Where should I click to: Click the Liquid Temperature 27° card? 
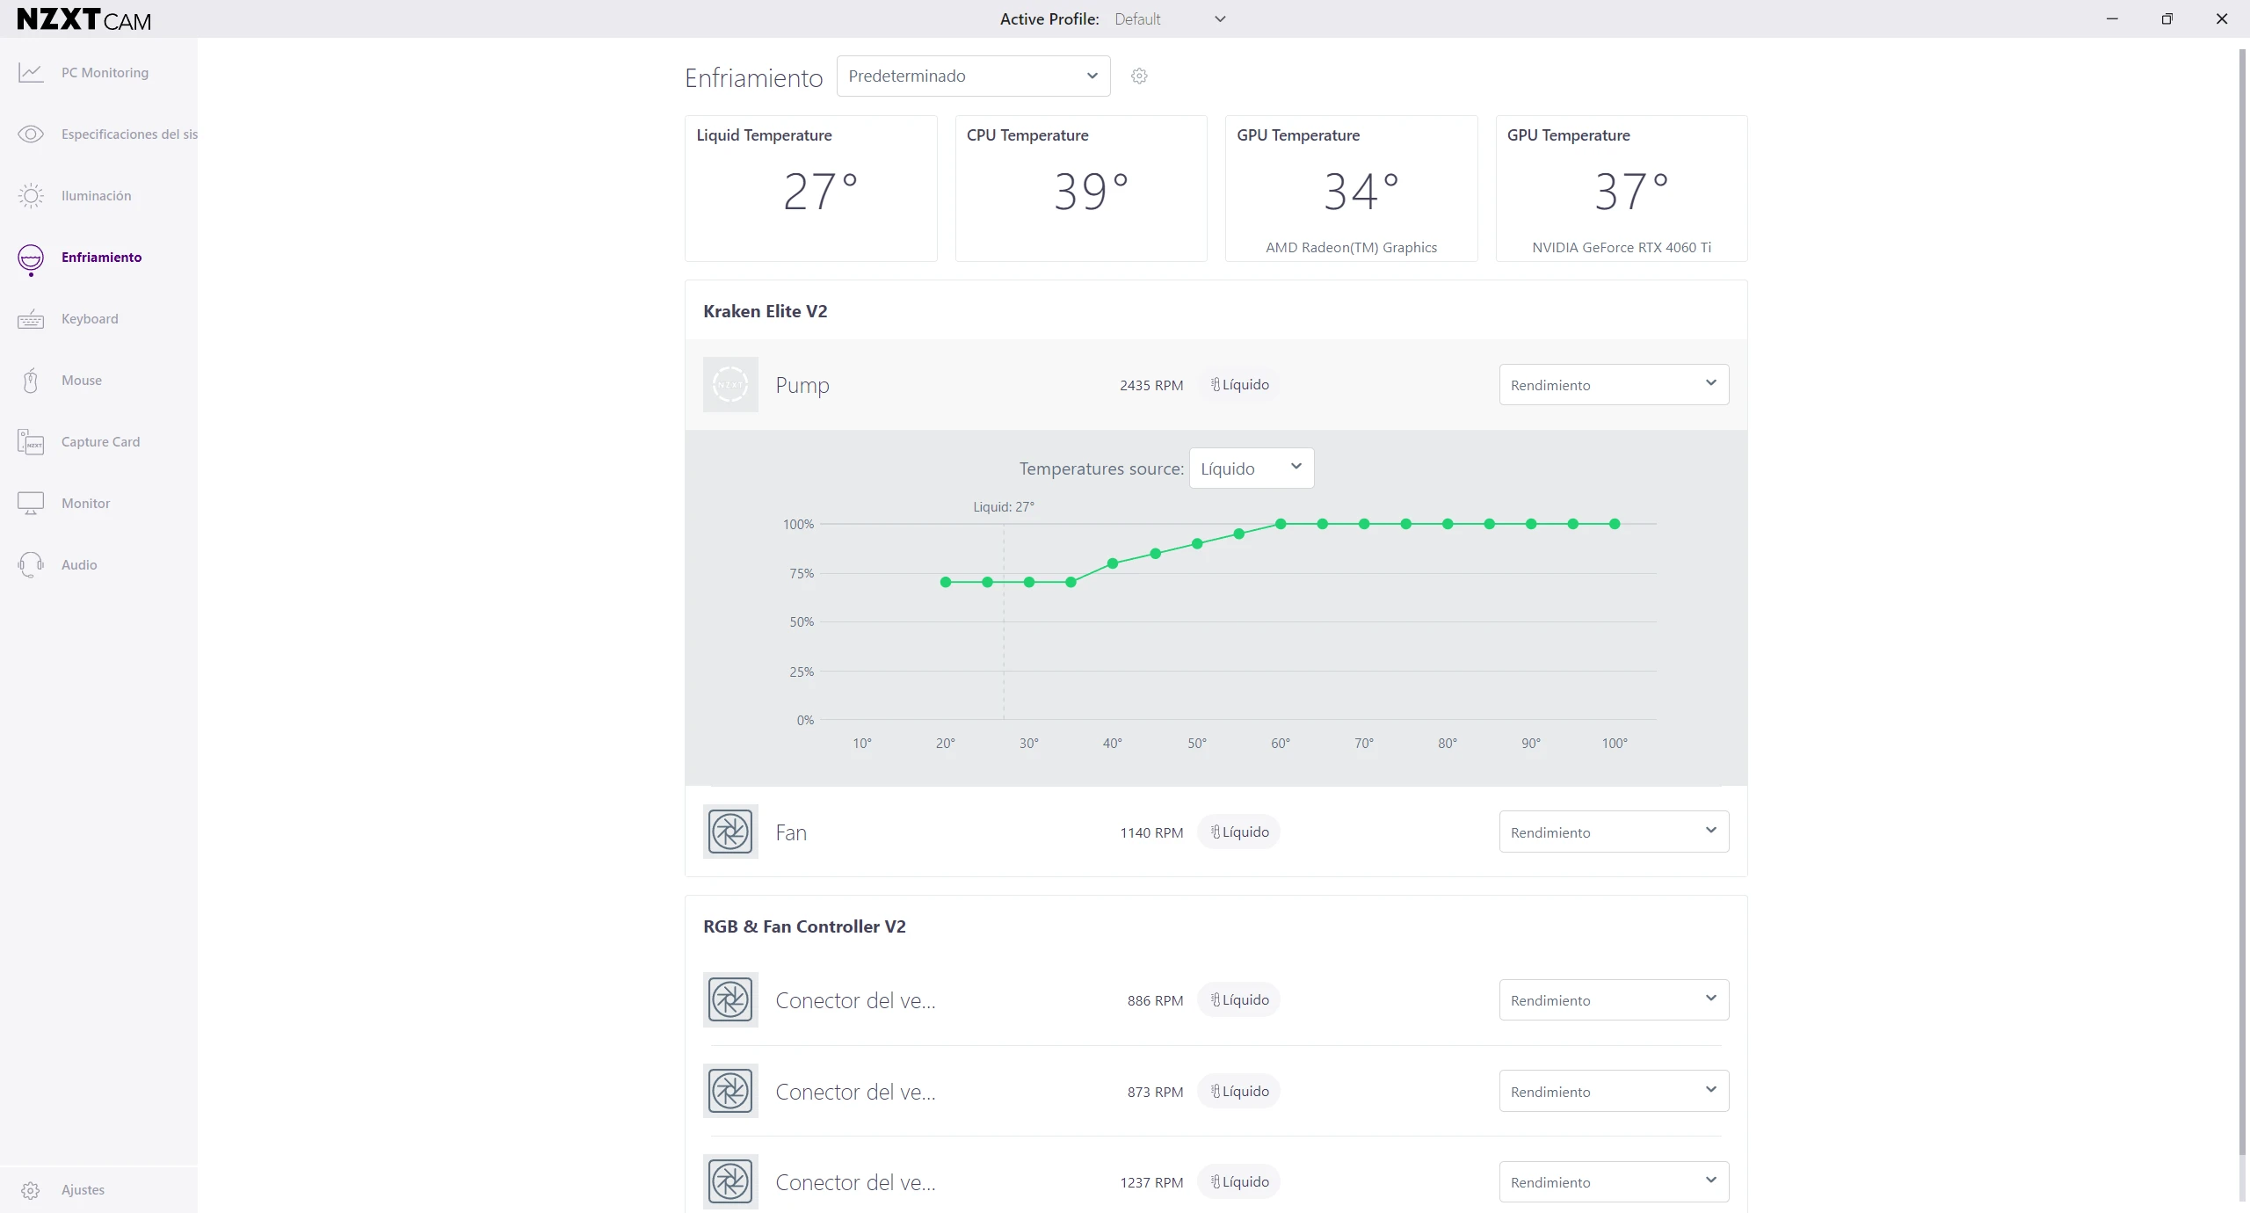click(x=810, y=188)
